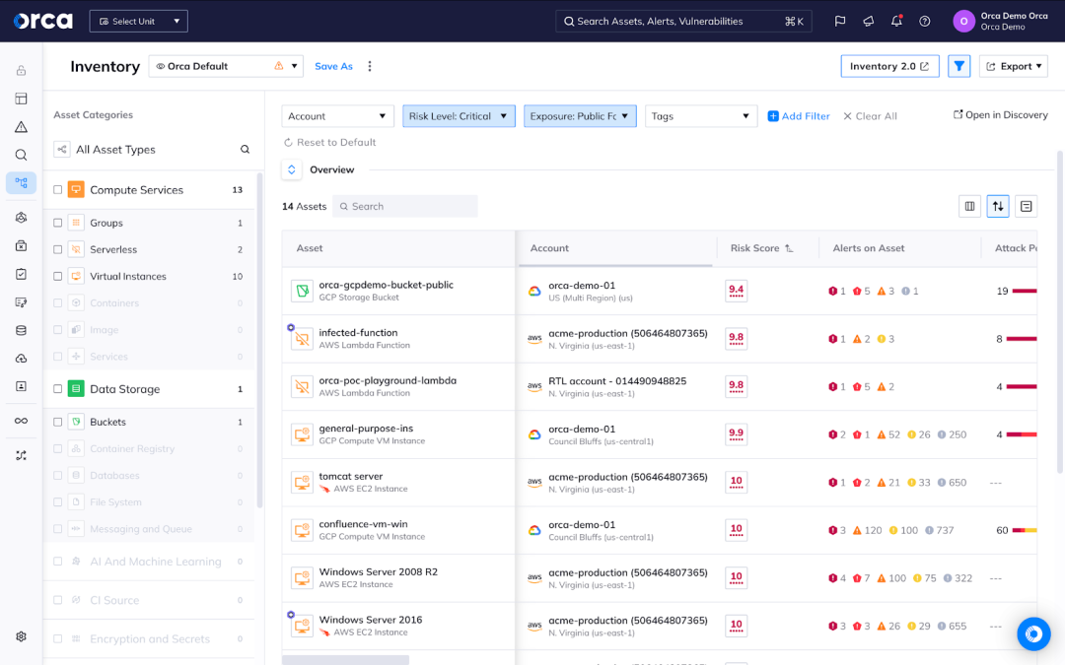Open the Select Unit dropdown
Viewport: 1065px width, 665px height.
click(x=139, y=21)
